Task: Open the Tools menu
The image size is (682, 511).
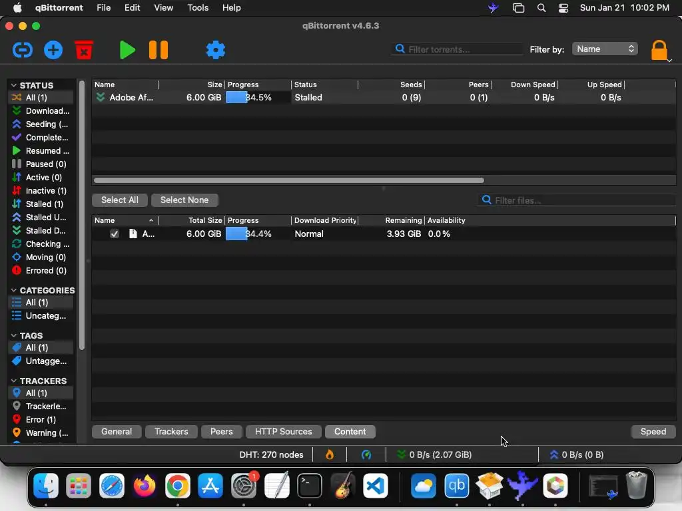Action: [198, 8]
